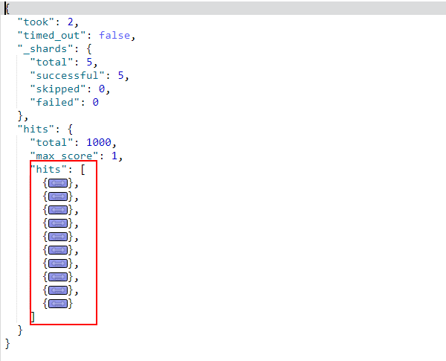Click the "hits" array key before bracket
Viewport: 446px width, 361px height.
tap(48, 169)
